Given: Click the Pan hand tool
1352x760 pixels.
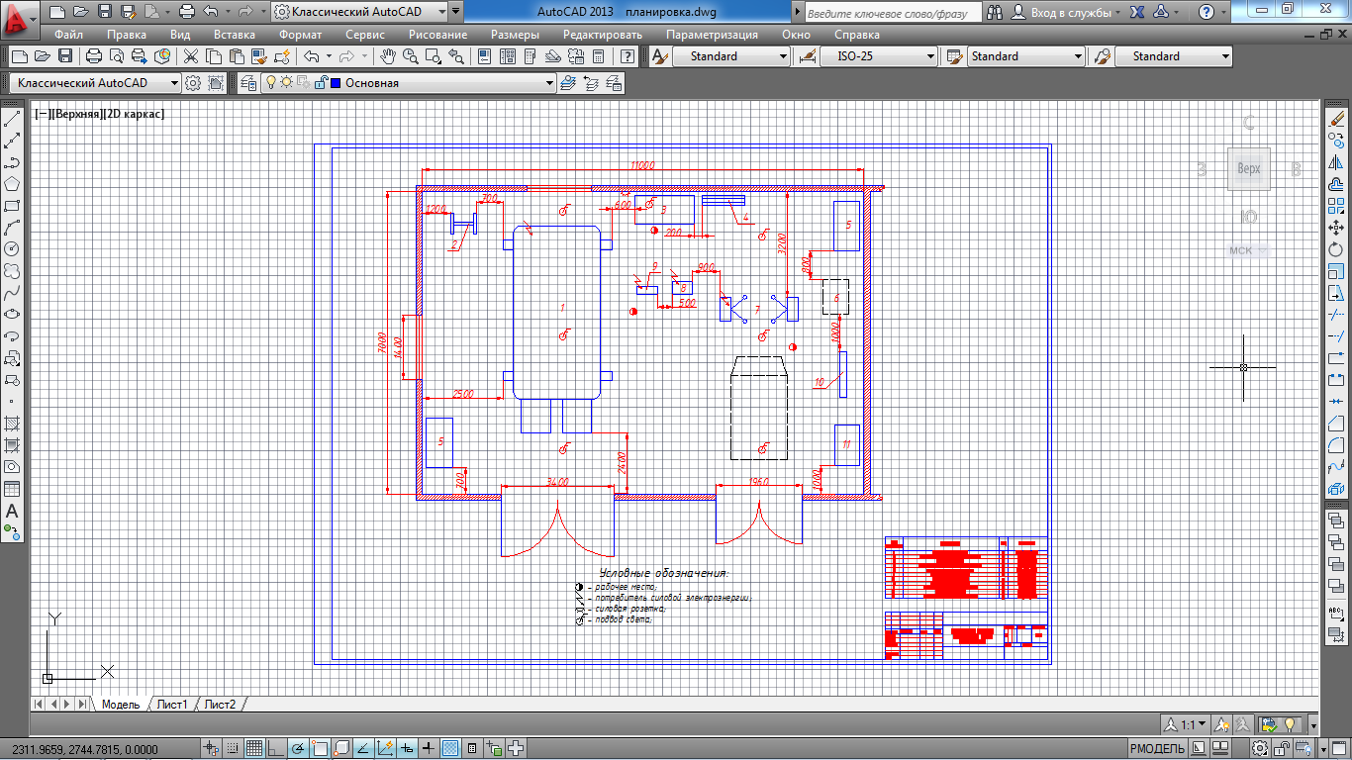Looking at the screenshot, I should tap(389, 56).
